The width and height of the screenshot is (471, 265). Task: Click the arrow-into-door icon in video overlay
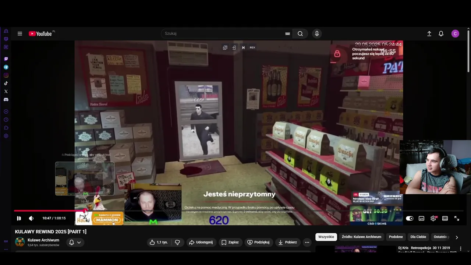[x=234, y=47]
